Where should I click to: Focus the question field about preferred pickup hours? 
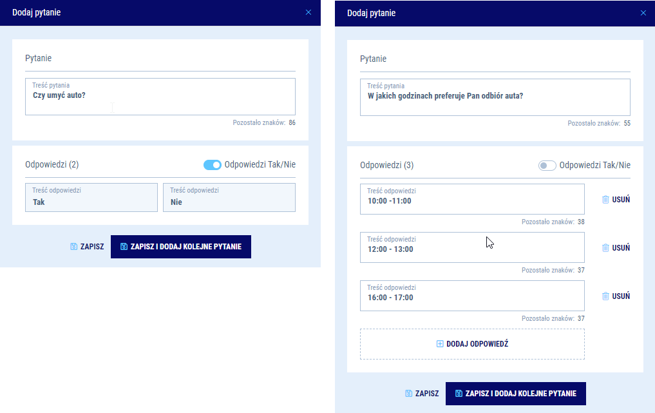point(495,97)
